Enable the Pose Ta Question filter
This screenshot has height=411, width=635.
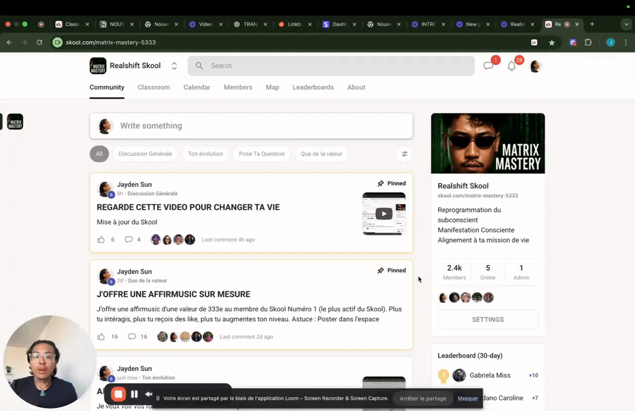(x=262, y=154)
